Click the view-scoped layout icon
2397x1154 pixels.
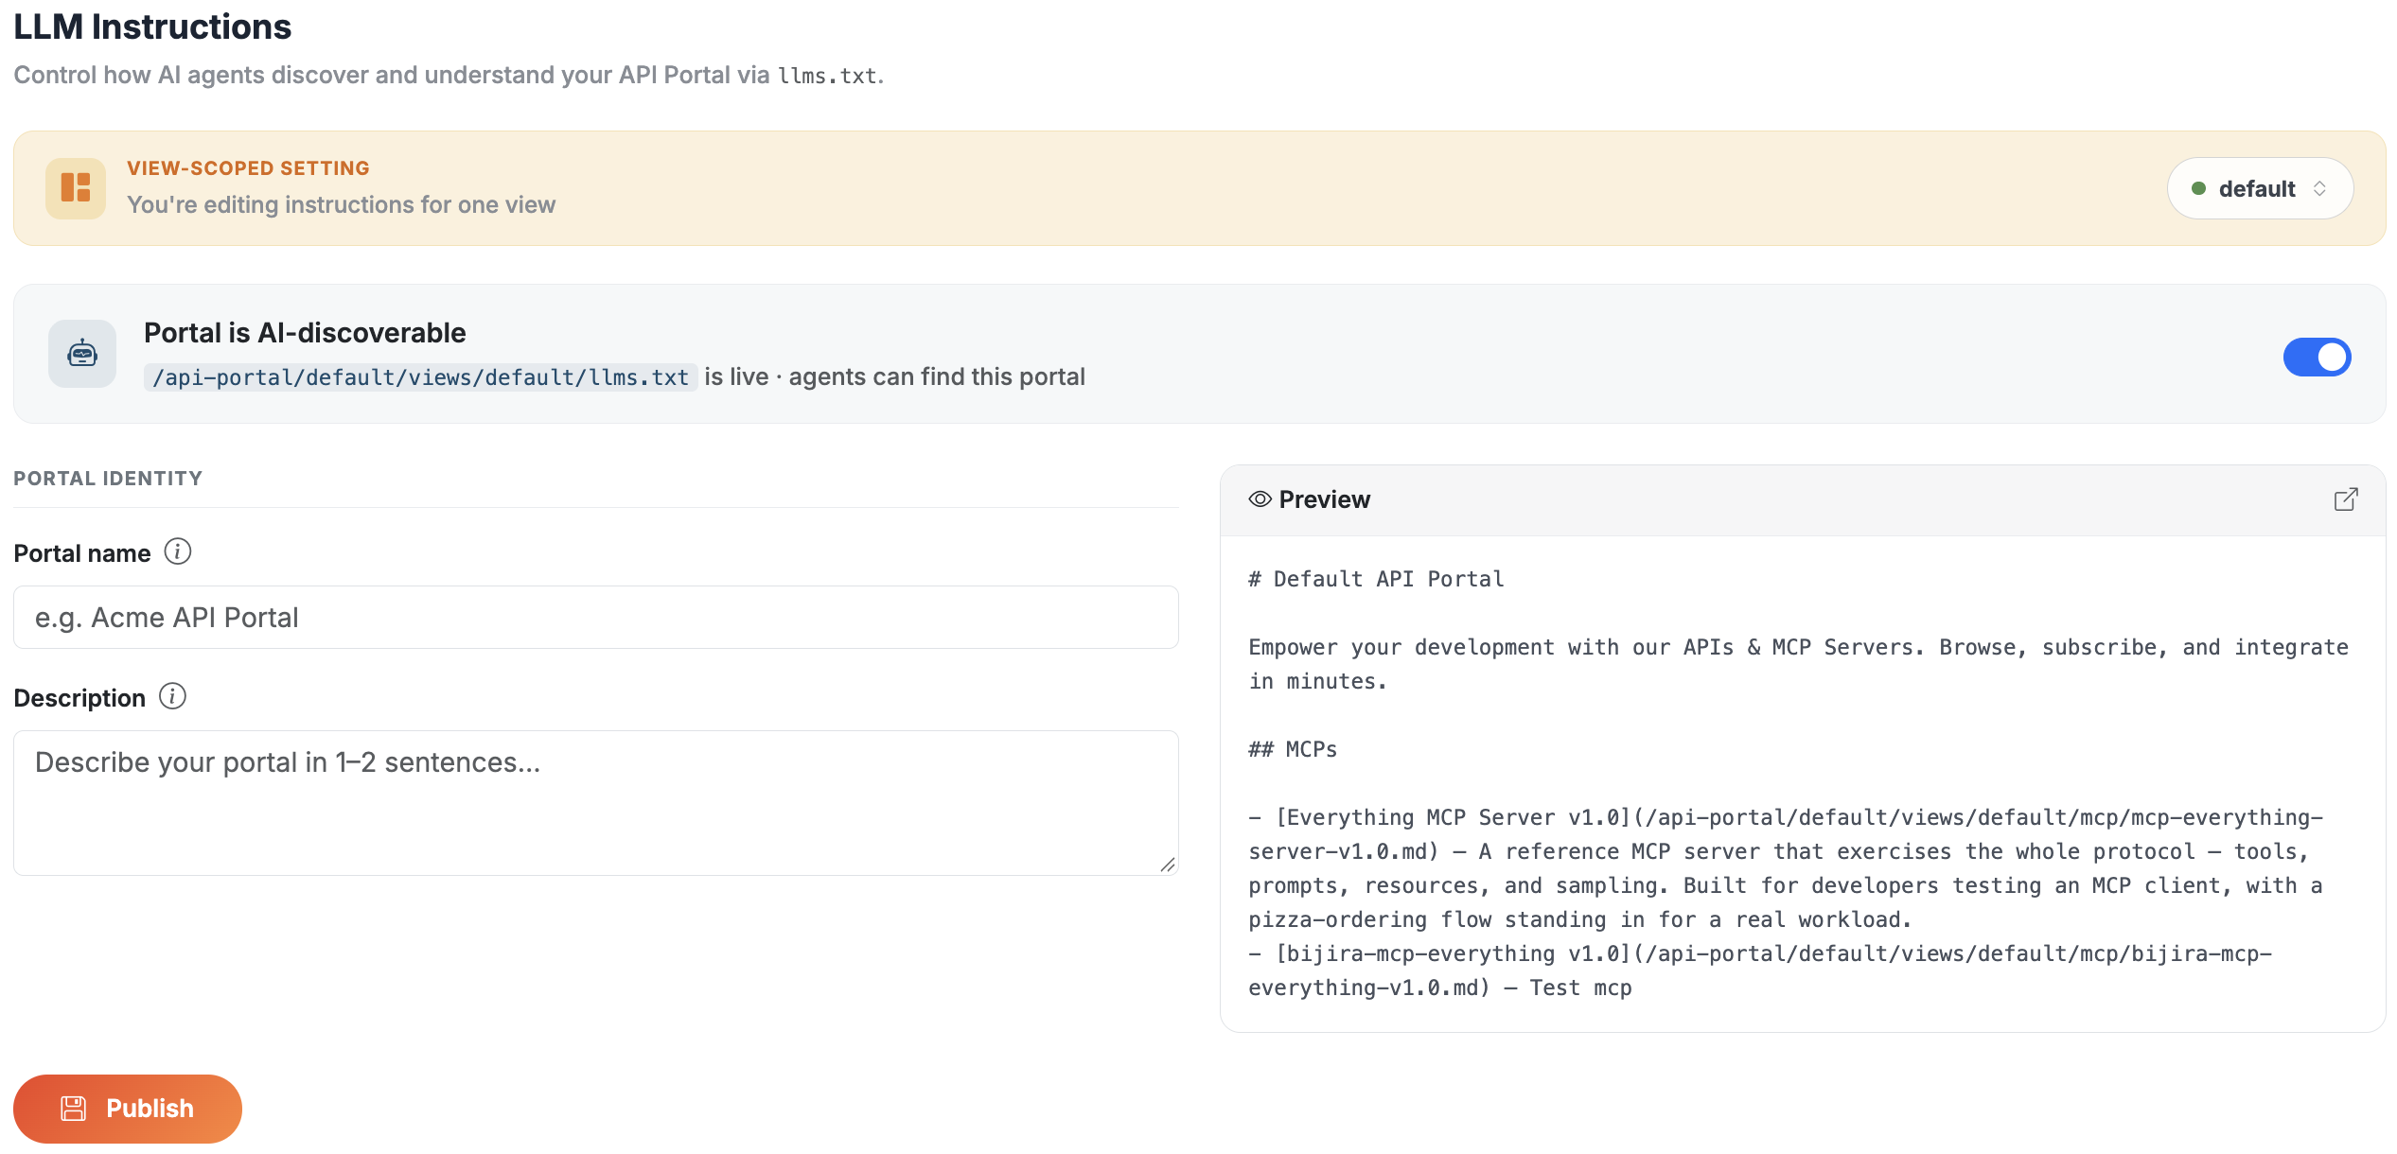click(76, 187)
